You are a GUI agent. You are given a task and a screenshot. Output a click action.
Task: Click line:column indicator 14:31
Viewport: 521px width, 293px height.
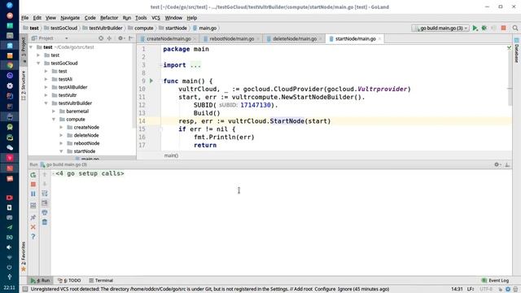coord(457,289)
